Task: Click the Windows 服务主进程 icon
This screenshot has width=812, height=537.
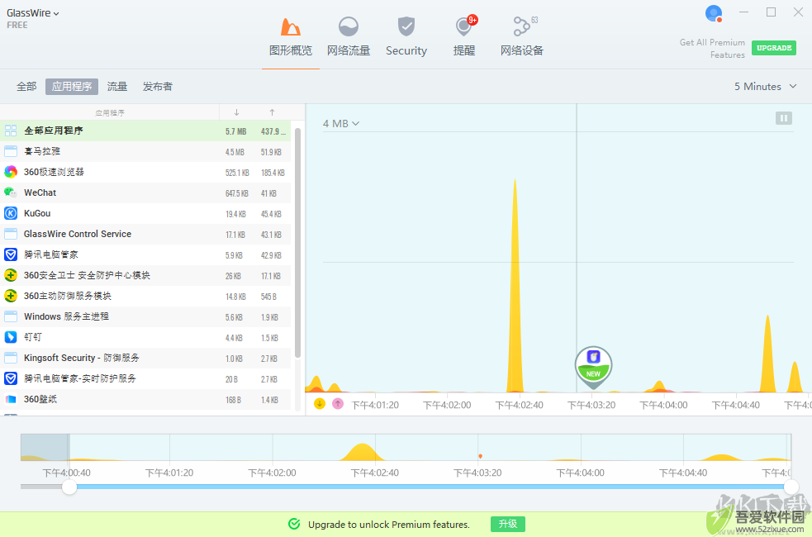Action: point(11,317)
